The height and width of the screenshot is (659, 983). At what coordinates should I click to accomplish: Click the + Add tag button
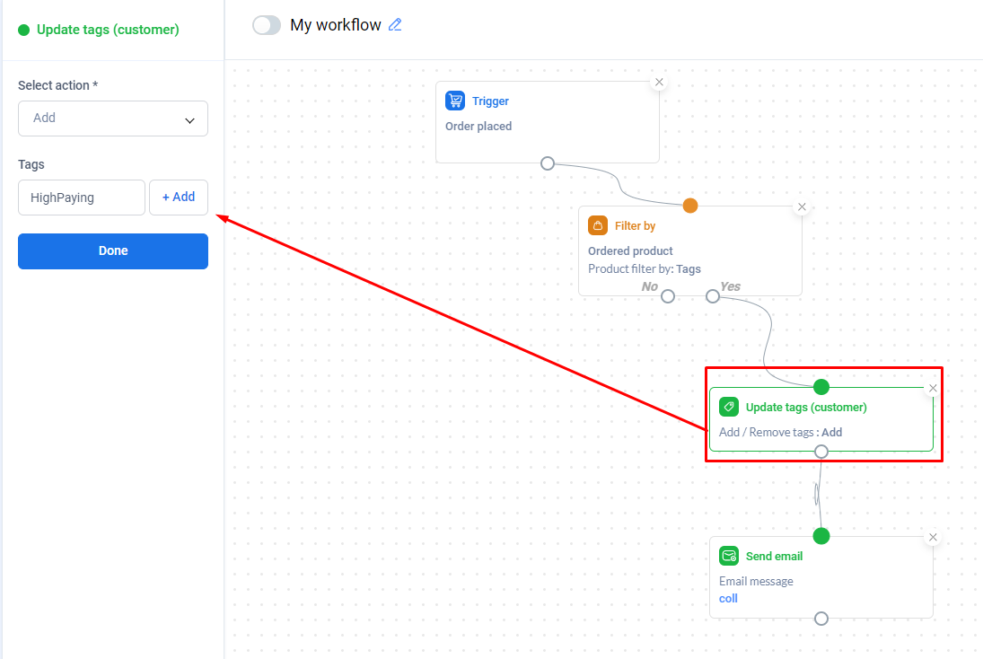pos(179,198)
